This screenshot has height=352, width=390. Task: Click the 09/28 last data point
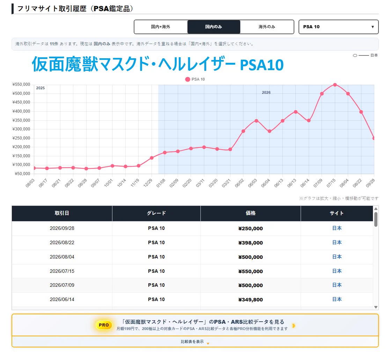click(374, 138)
